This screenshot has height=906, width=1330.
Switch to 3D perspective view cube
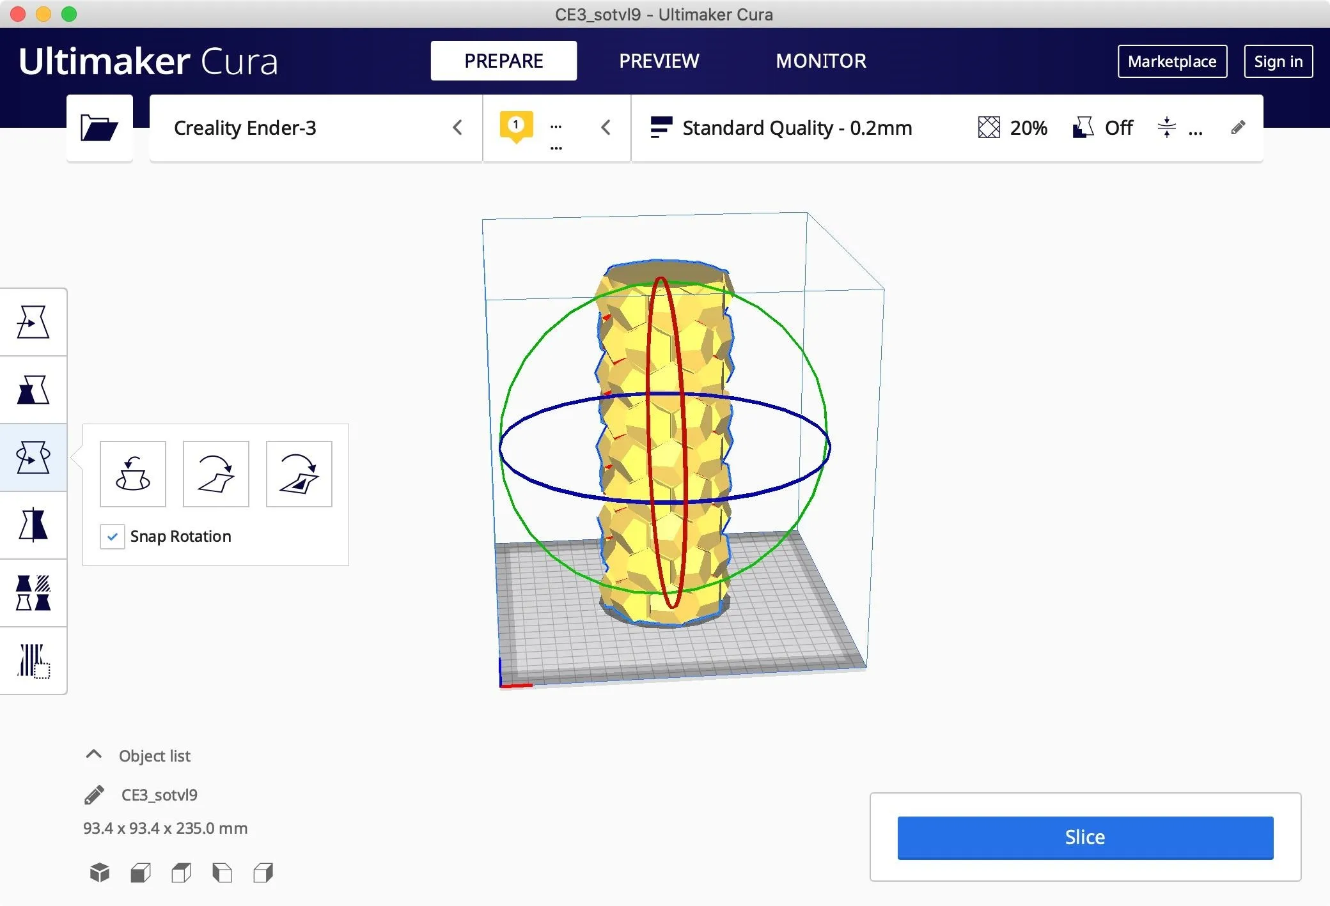tap(100, 872)
